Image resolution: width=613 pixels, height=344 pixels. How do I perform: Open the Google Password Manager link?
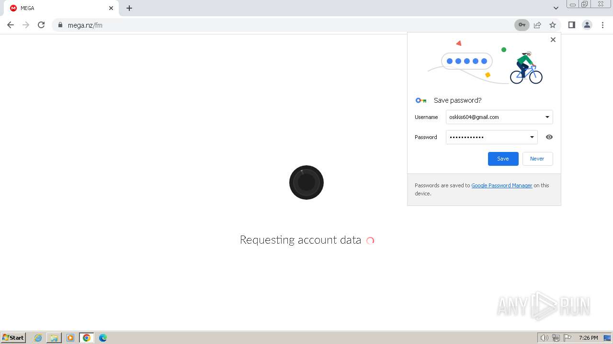[x=502, y=185]
